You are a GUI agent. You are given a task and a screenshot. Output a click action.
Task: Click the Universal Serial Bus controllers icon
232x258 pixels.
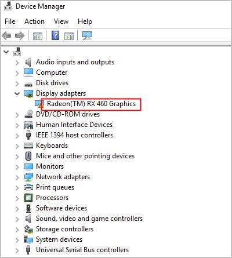pos(28,250)
